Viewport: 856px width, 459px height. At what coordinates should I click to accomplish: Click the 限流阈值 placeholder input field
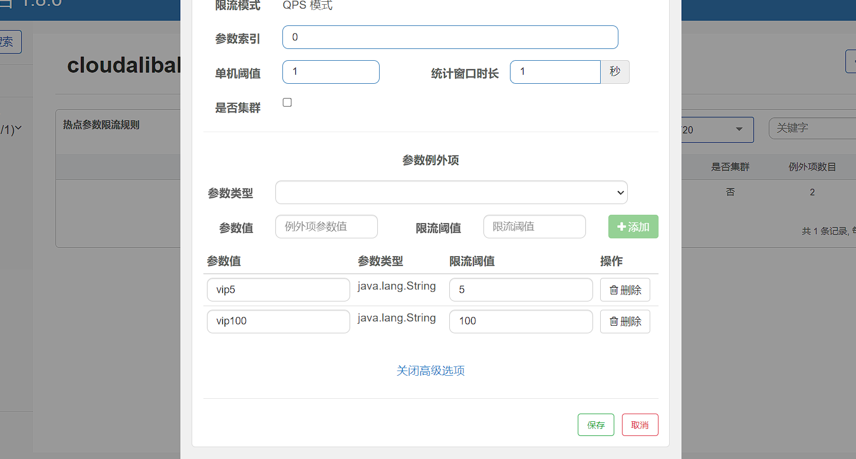[x=534, y=227]
